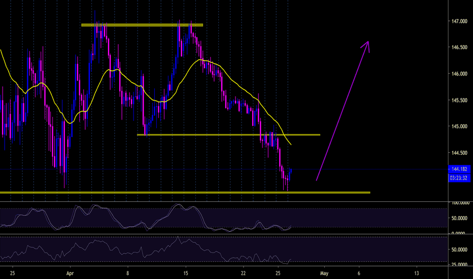473x279 pixels.
Task: Click the May date label on time axis
Action: tap(324, 273)
